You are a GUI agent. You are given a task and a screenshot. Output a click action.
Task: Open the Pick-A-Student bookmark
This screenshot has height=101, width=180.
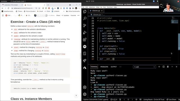coord(30,11)
